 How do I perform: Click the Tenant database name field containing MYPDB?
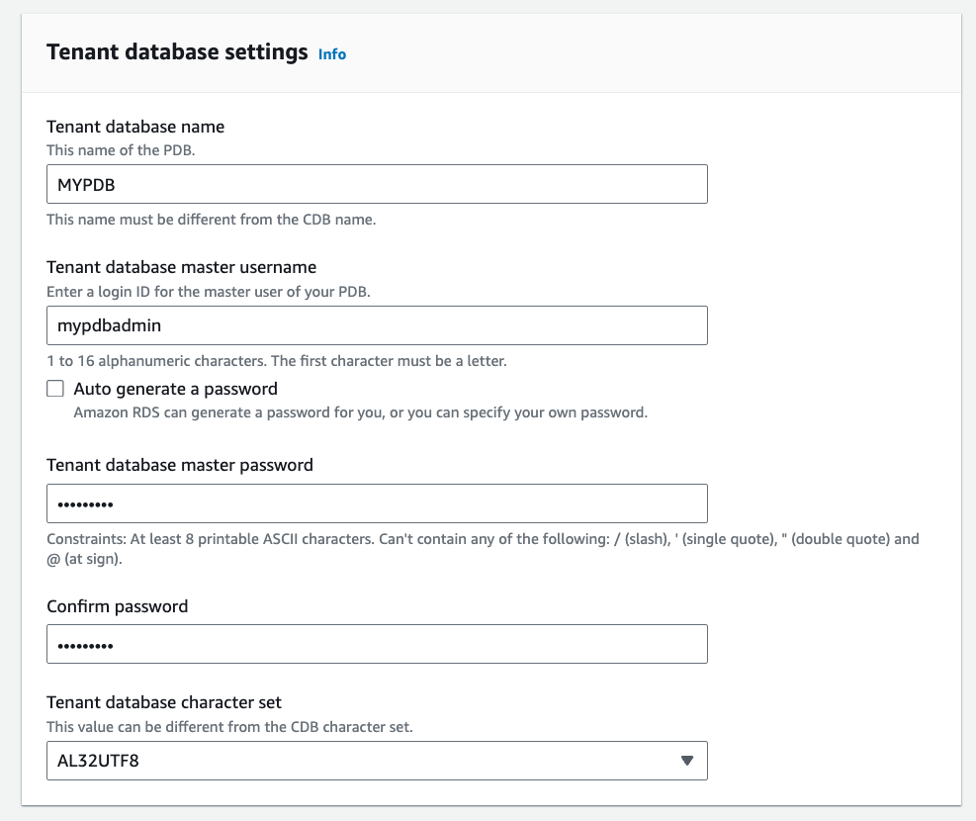click(x=377, y=184)
